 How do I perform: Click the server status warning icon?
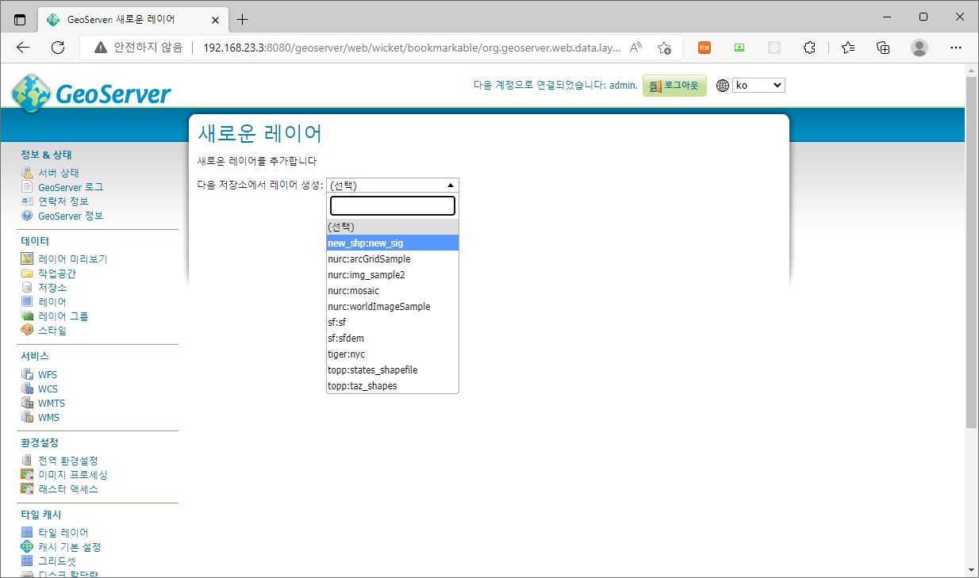tap(27, 173)
